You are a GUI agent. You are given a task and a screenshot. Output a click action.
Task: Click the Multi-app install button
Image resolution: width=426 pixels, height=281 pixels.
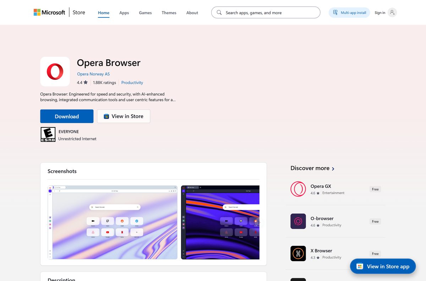[x=349, y=12]
